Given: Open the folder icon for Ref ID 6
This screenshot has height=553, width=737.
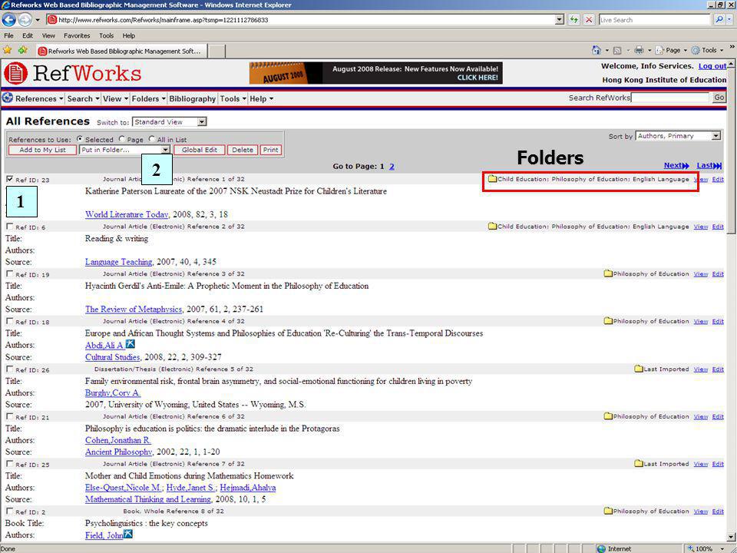Looking at the screenshot, I should click(492, 226).
